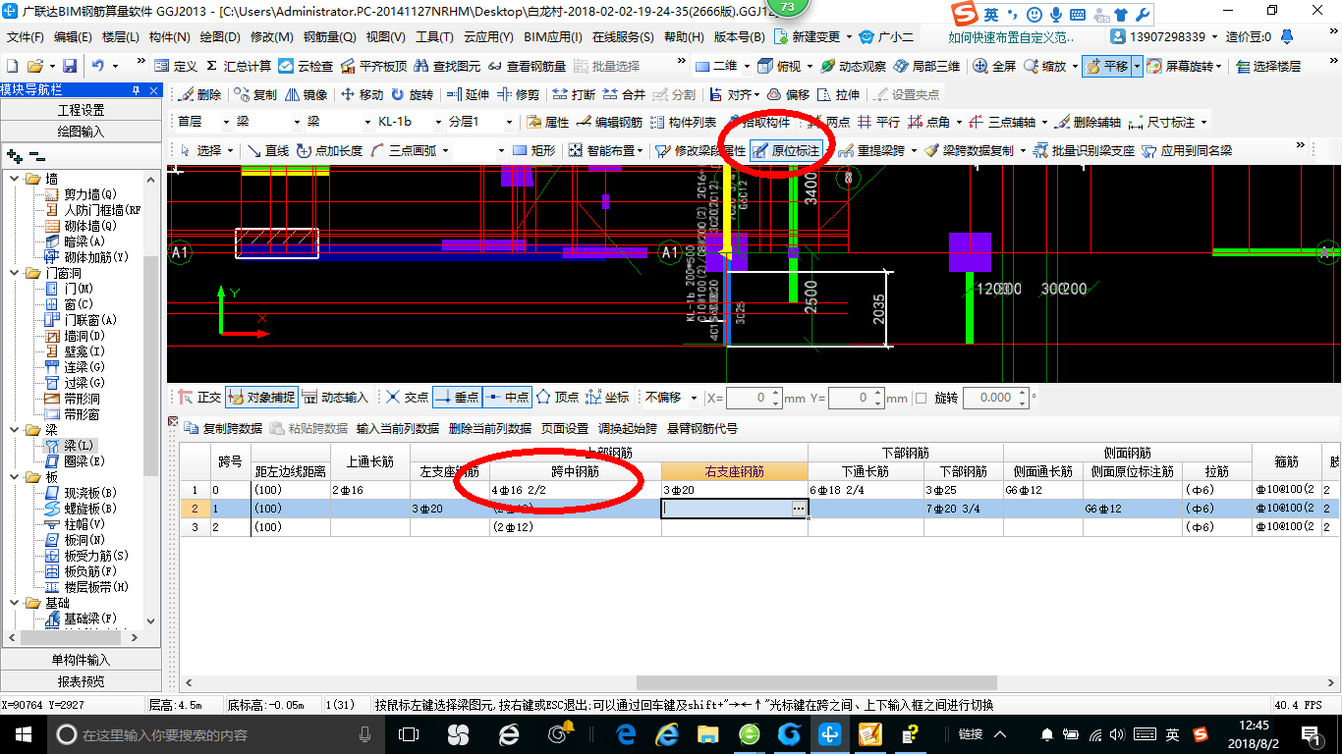This screenshot has width=1342, height=754.
Task: Switch to 工程设置 navigation tab
Action: coord(81,110)
